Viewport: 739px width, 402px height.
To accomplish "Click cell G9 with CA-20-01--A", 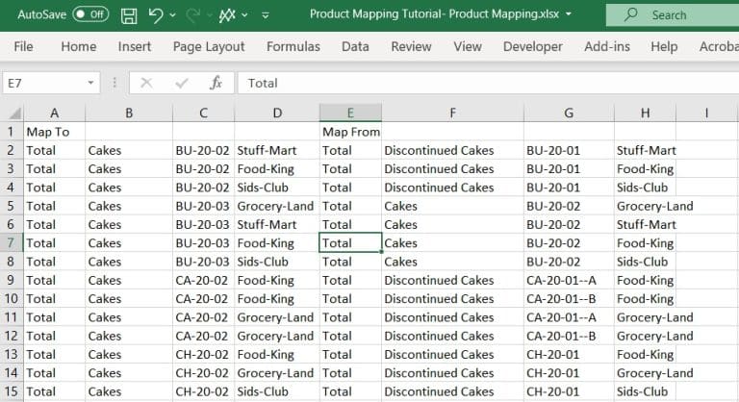I will click(569, 280).
